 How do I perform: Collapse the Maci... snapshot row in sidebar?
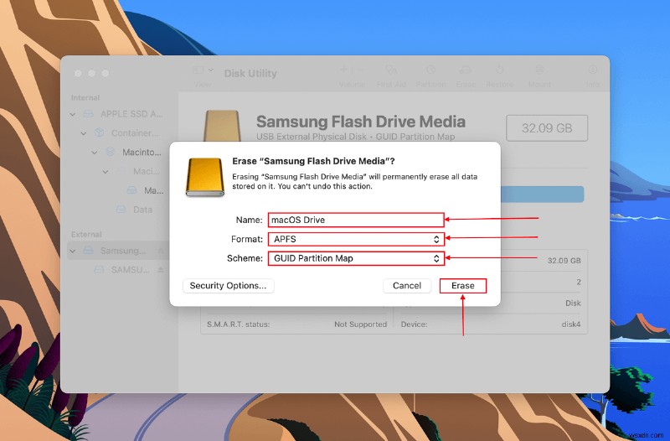pyautogui.click(x=106, y=172)
